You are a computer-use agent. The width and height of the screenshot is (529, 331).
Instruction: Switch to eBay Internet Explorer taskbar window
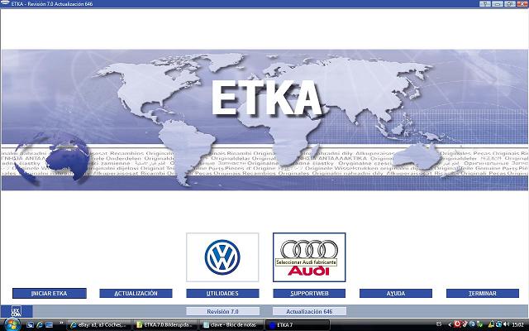click(99, 325)
